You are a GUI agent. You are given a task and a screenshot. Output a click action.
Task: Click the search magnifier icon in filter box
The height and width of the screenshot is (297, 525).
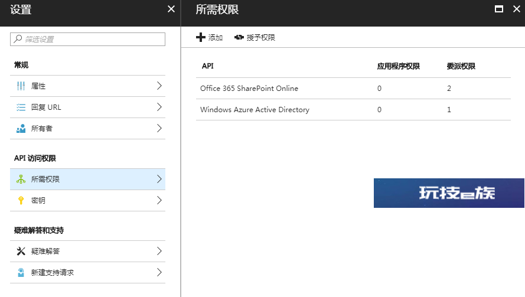pyautogui.click(x=18, y=39)
